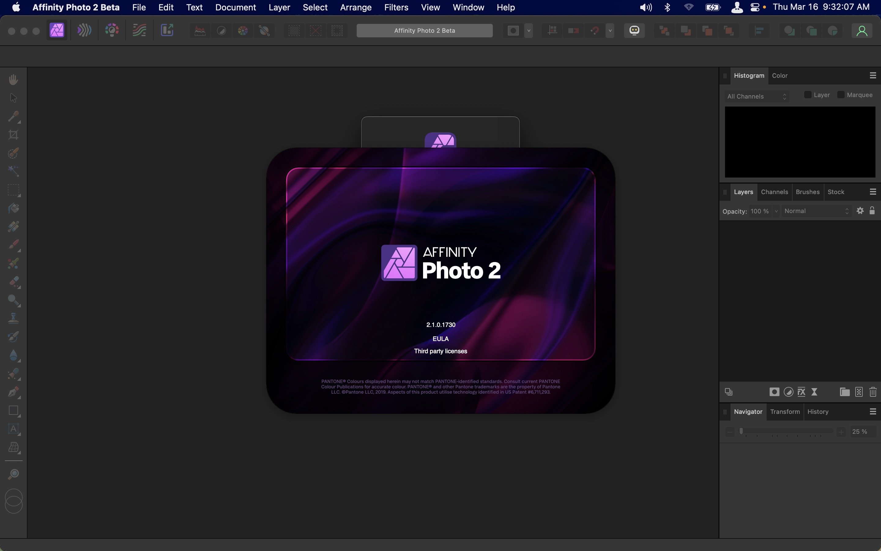Click the Invert Selection toolbar icon
The width and height of the screenshot is (881, 551).
337,31
